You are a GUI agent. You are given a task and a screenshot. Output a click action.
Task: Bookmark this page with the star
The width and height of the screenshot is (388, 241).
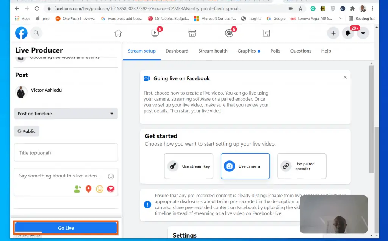coord(300,9)
